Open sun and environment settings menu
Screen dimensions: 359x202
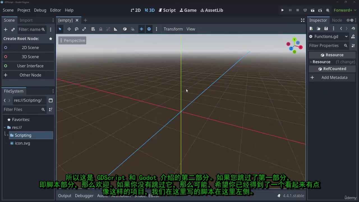coord(157,29)
